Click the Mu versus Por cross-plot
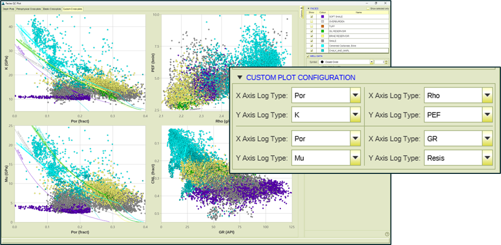Image resolution: width=501 pixels, height=245 pixels. click(x=80, y=174)
